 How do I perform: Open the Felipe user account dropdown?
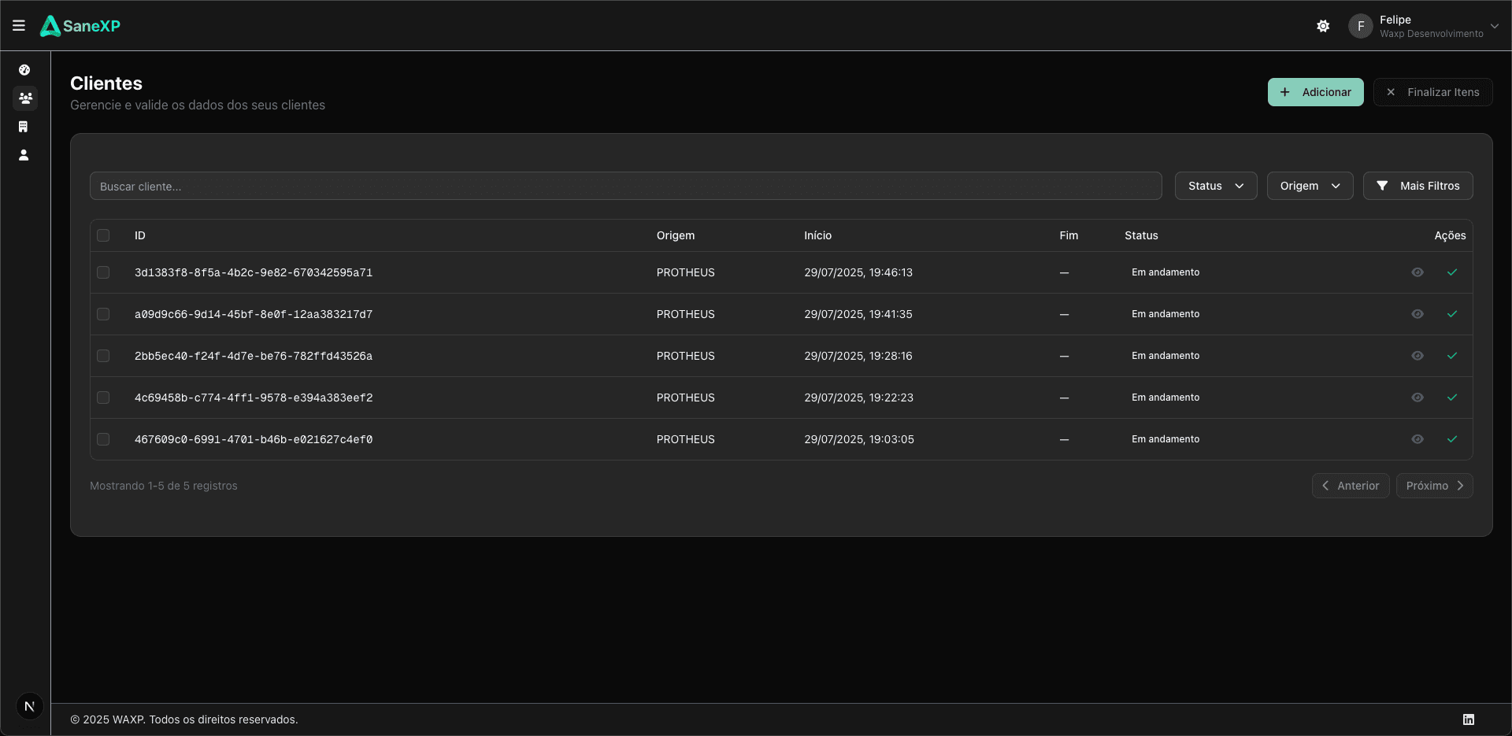[1423, 26]
